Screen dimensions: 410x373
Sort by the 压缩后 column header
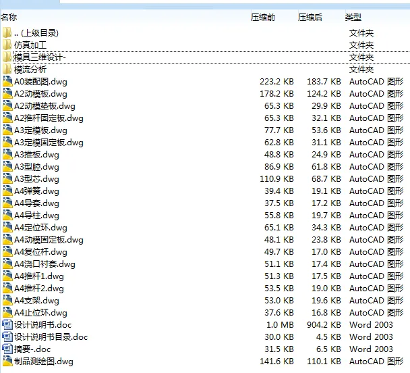click(x=310, y=18)
